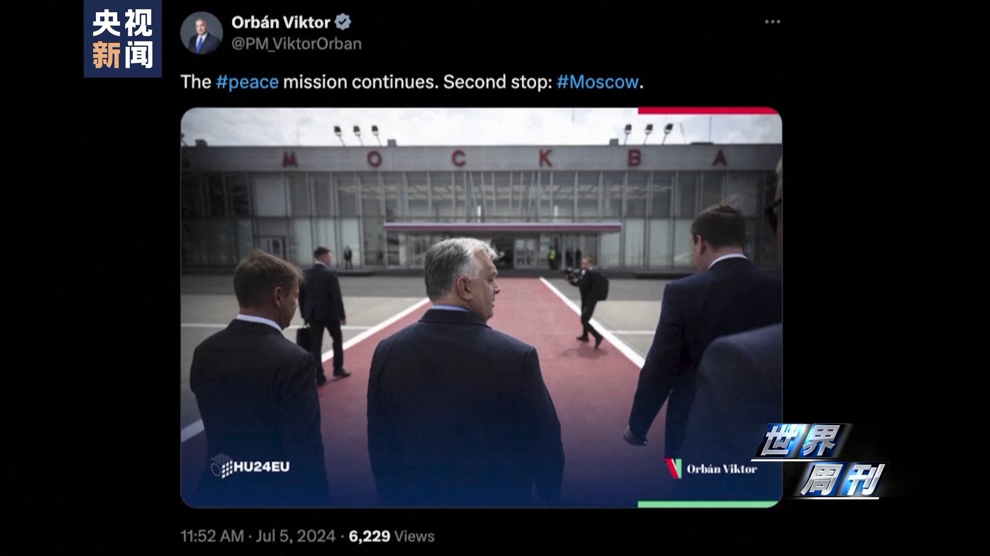Click the Orbán Viktor watermark logo
Image resolution: width=990 pixels, height=556 pixels.
711,468
